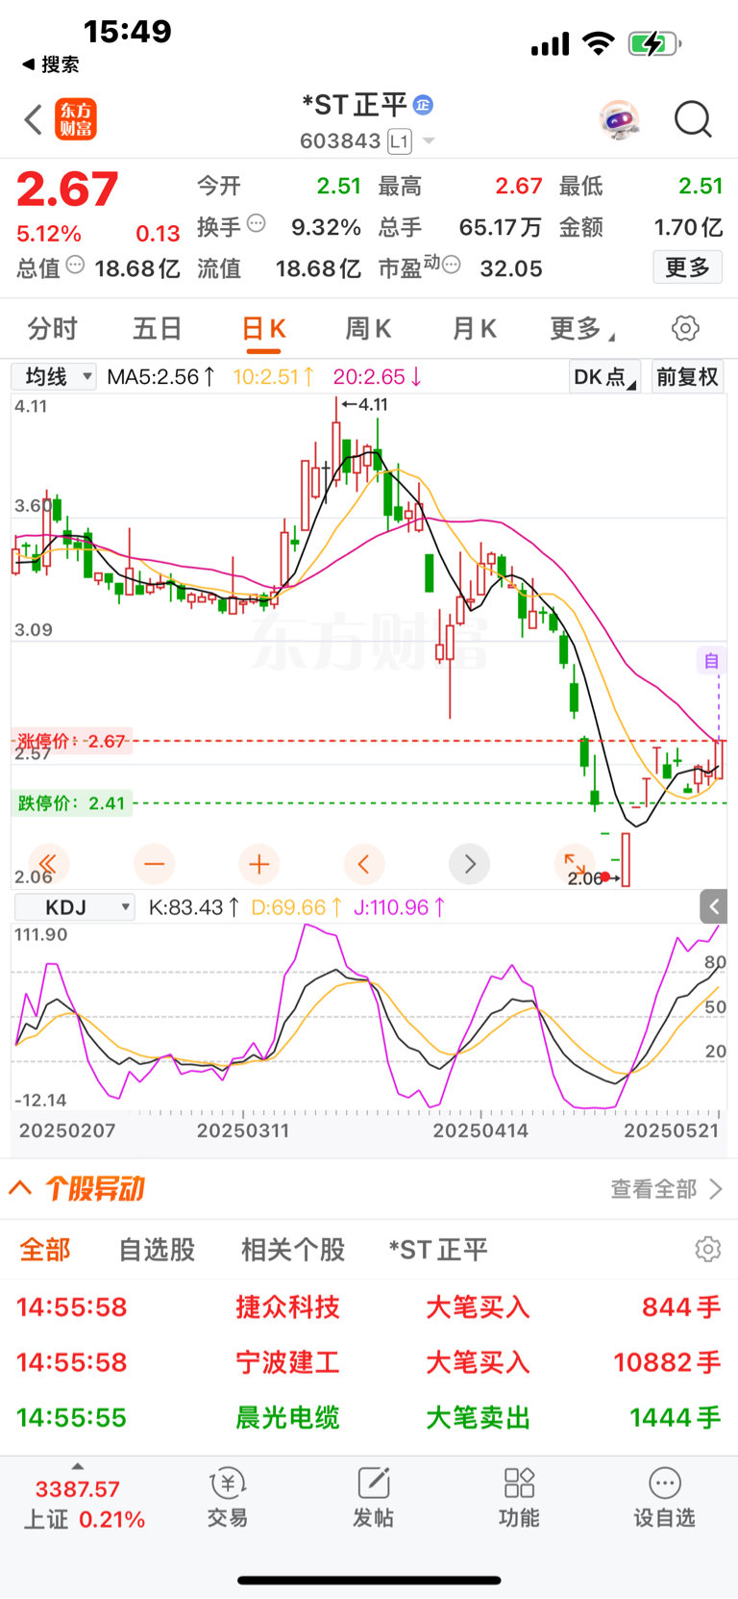
Task: Tap the K:83.43 indicator value
Action: coord(194,907)
